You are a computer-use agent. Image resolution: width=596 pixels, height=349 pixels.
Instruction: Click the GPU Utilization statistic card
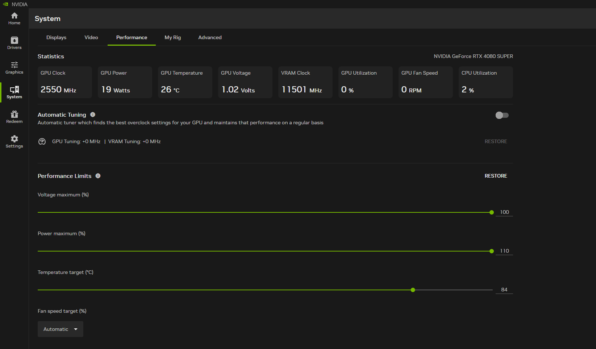(x=366, y=82)
